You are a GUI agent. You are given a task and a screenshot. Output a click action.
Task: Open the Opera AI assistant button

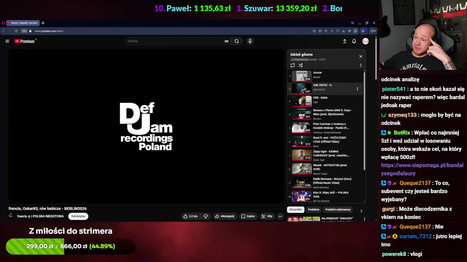click(373, 31)
